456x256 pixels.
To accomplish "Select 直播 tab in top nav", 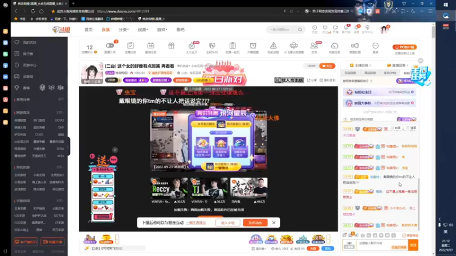I will click(105, 30).
